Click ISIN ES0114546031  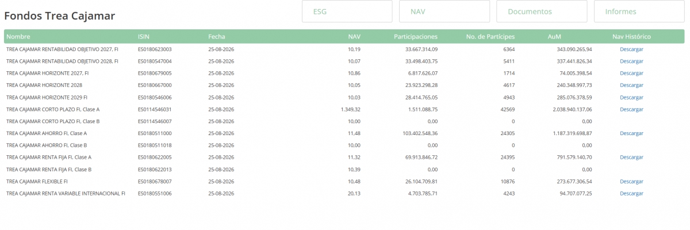[155, 109]
